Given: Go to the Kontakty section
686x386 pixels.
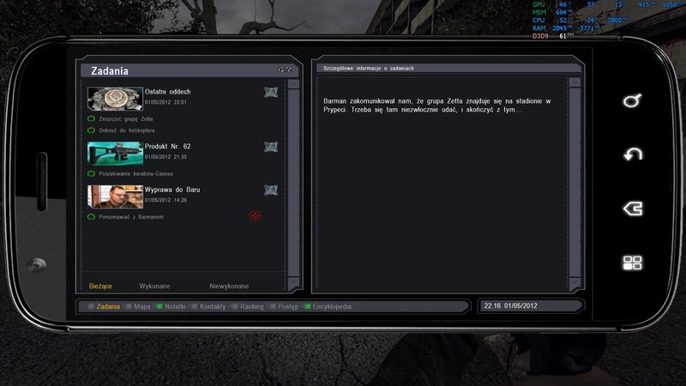Looking at the screenshot, I should 212,306.
